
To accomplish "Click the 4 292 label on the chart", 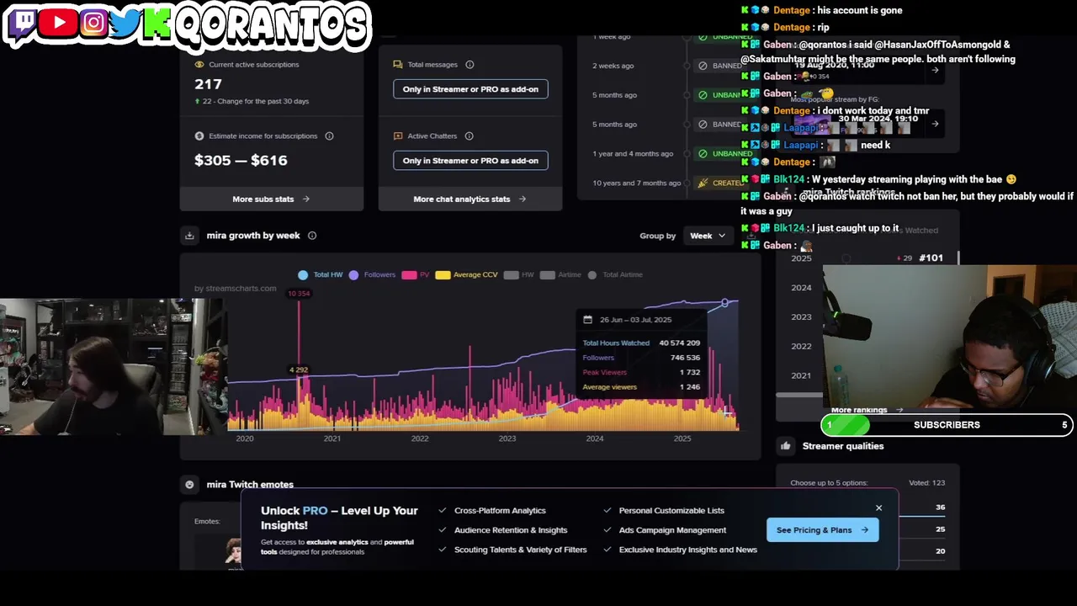I will 298,369.
